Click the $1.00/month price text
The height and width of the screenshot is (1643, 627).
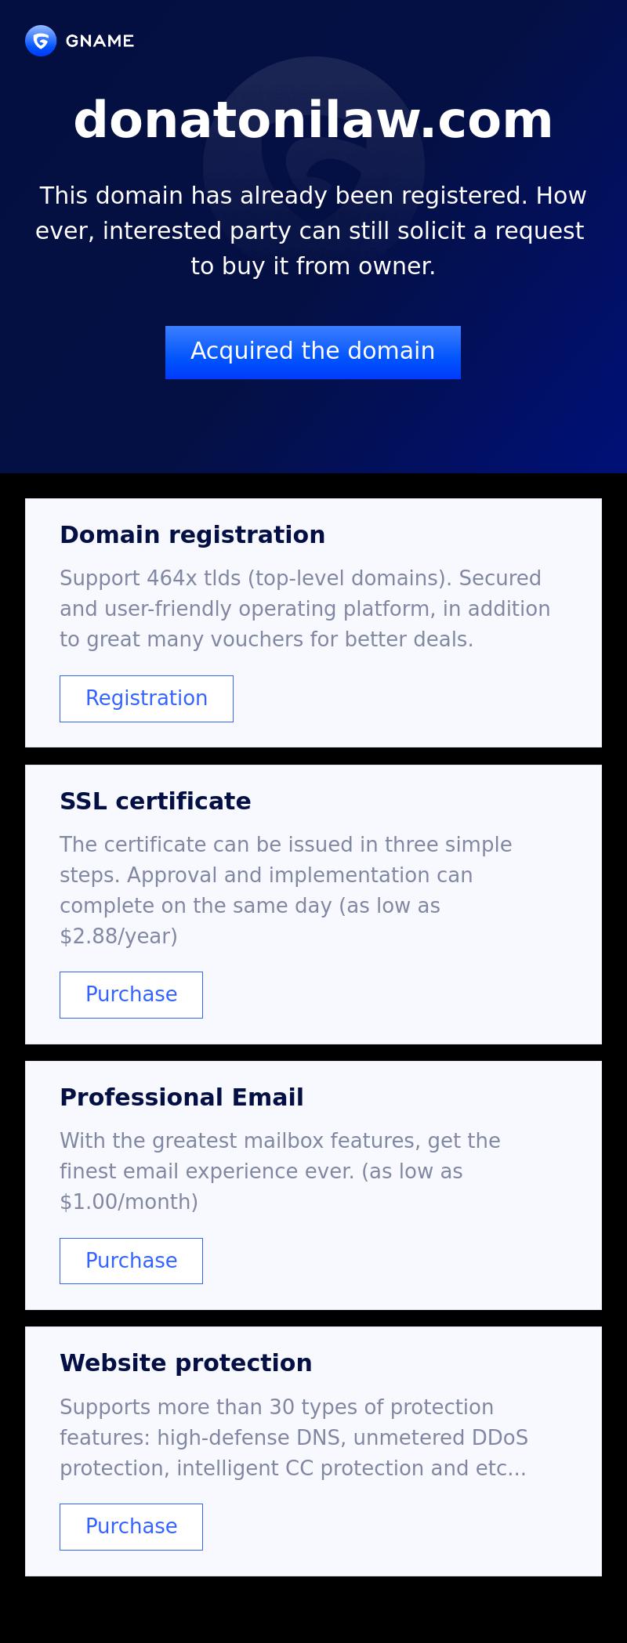[x=129, y=1202]
